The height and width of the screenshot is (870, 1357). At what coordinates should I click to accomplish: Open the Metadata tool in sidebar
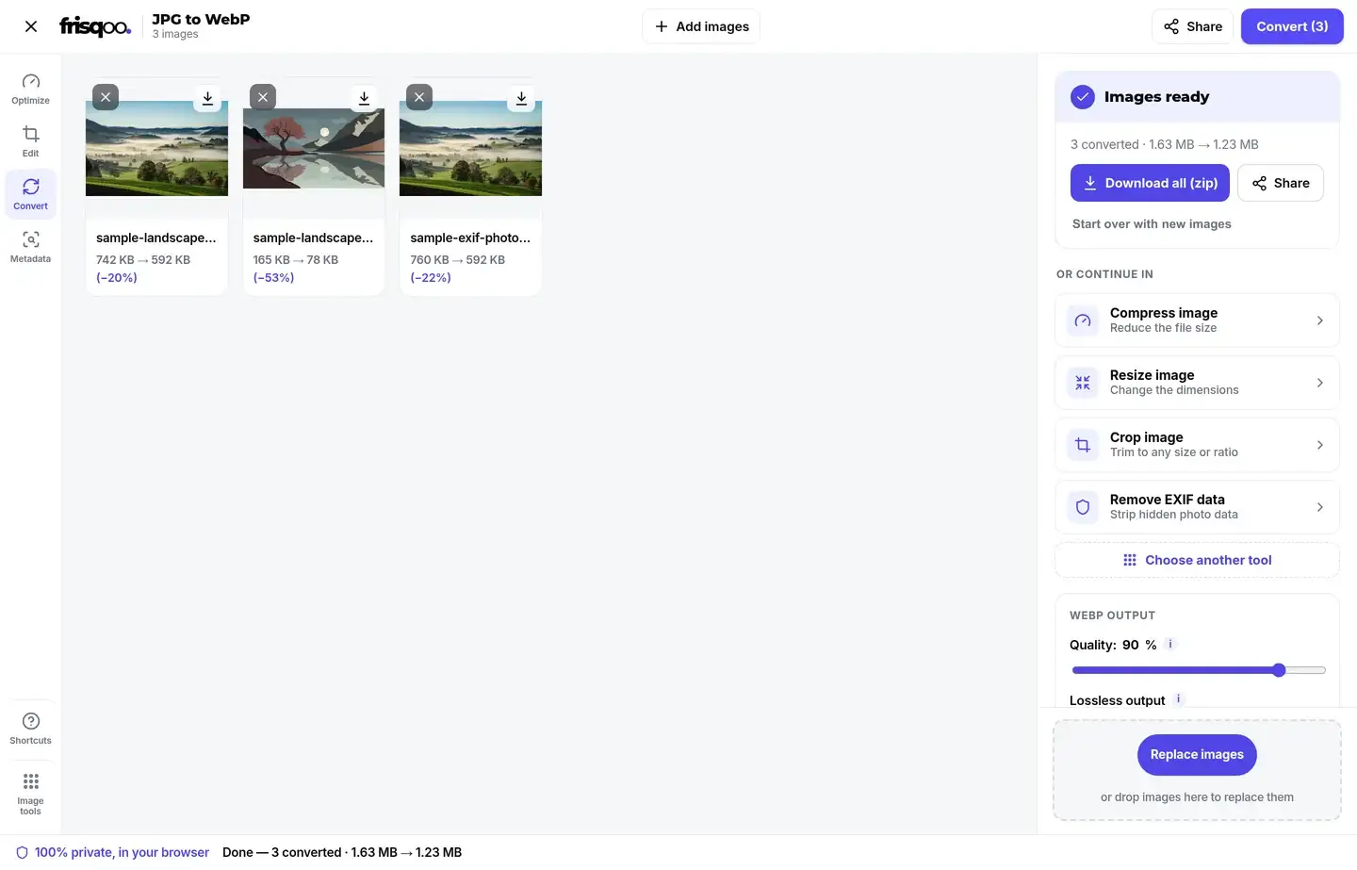click(x=30, y=247)
